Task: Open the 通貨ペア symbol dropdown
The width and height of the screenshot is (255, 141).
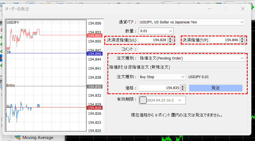Action: 192,22
